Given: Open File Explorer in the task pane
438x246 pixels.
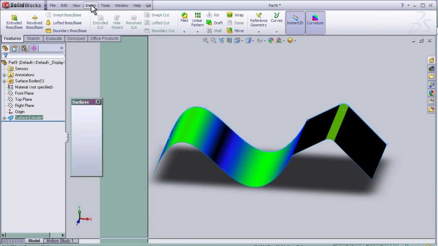Looking at the screenshot, I should (x=431, y=77).
